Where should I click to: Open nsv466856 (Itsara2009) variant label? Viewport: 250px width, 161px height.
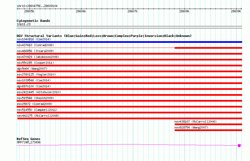35,51
